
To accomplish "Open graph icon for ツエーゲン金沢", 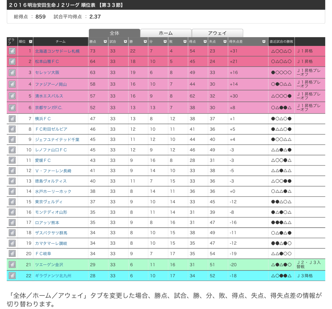I will pyautogui.click(x=12, y=265).
